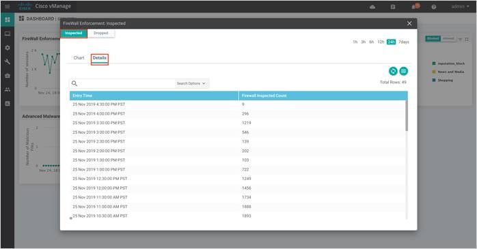Select row 25 Nov 2019 3:00:00 PM PST
This screenshot has height=249, width=477.
(x=238, y=132)
